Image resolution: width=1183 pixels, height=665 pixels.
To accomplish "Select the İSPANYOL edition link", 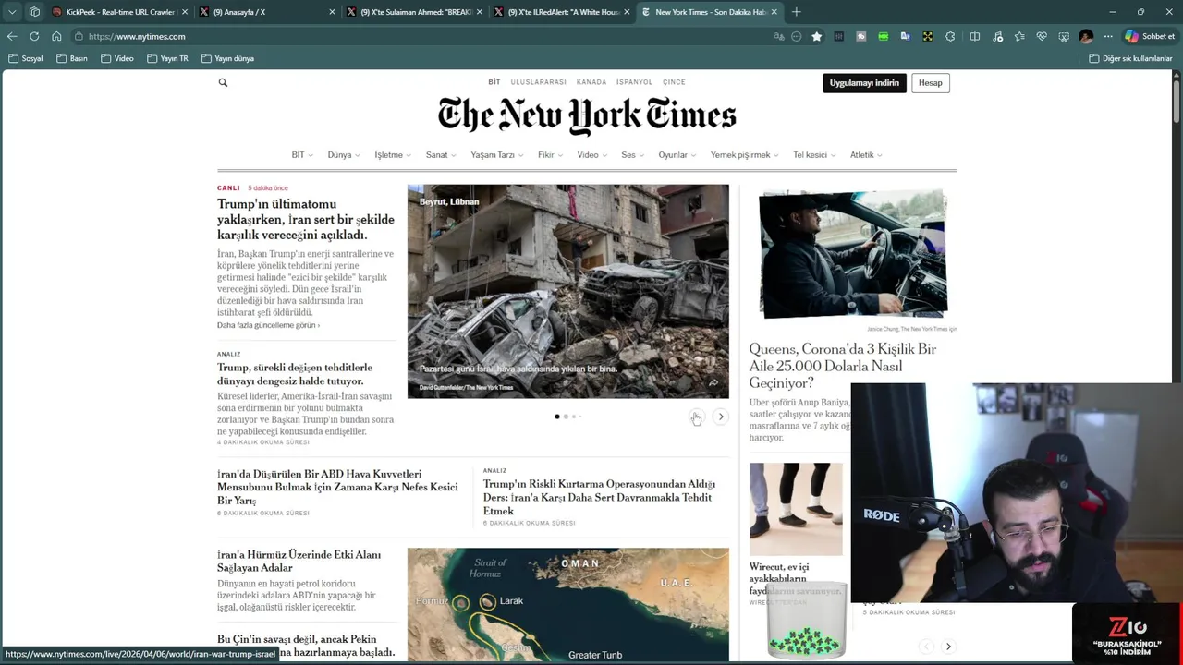I will (x=634, y=82).
